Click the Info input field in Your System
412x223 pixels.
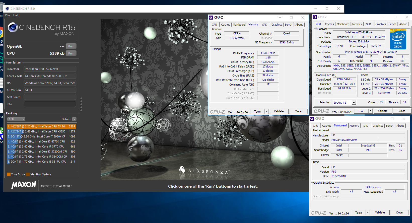click(50, 104)
